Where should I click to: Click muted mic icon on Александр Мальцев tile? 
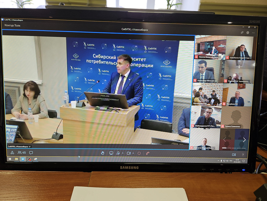pyautogui.click(x=195, y=80)
